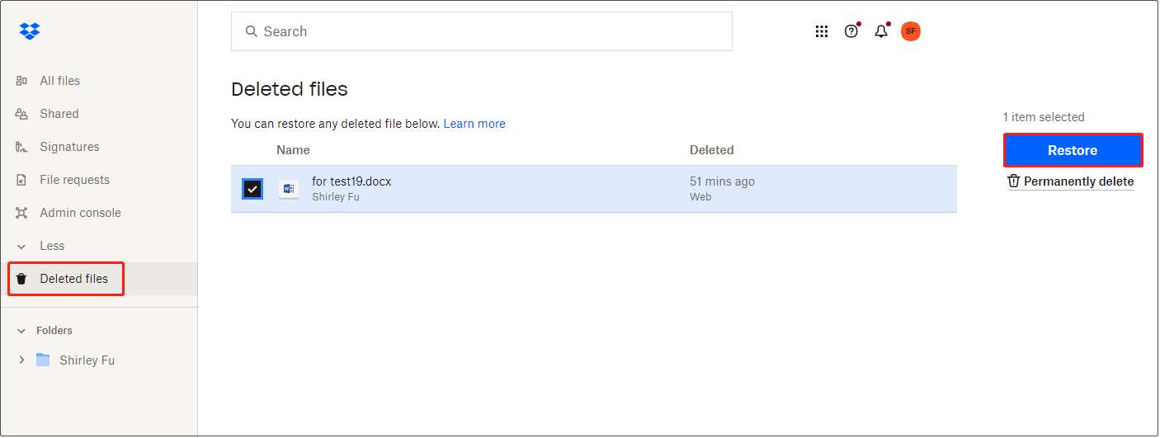Click the Dropbox logo icon
This screenshot has height=438, width=1160.
[30, 31]
